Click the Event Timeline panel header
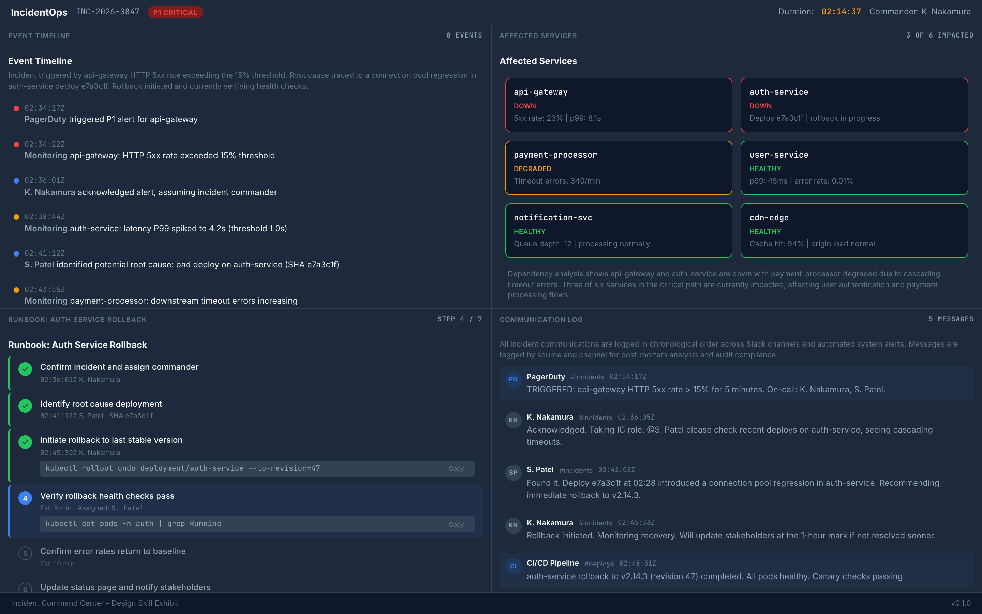 (39, 36)
